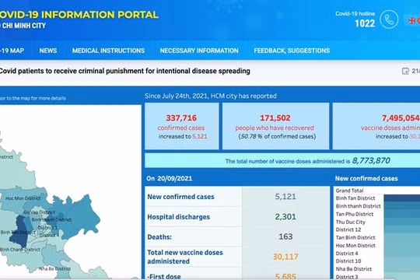
Task: Select Hoc Mon District in the chart list
Action: (355, 246)
